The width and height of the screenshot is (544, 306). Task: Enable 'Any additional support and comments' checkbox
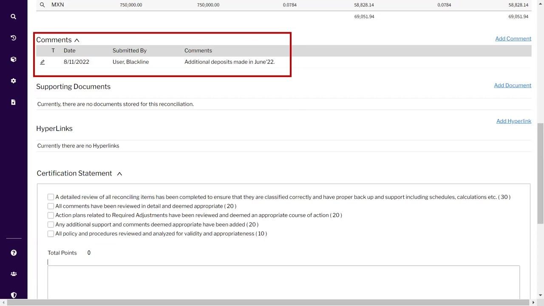pos(51,224)
